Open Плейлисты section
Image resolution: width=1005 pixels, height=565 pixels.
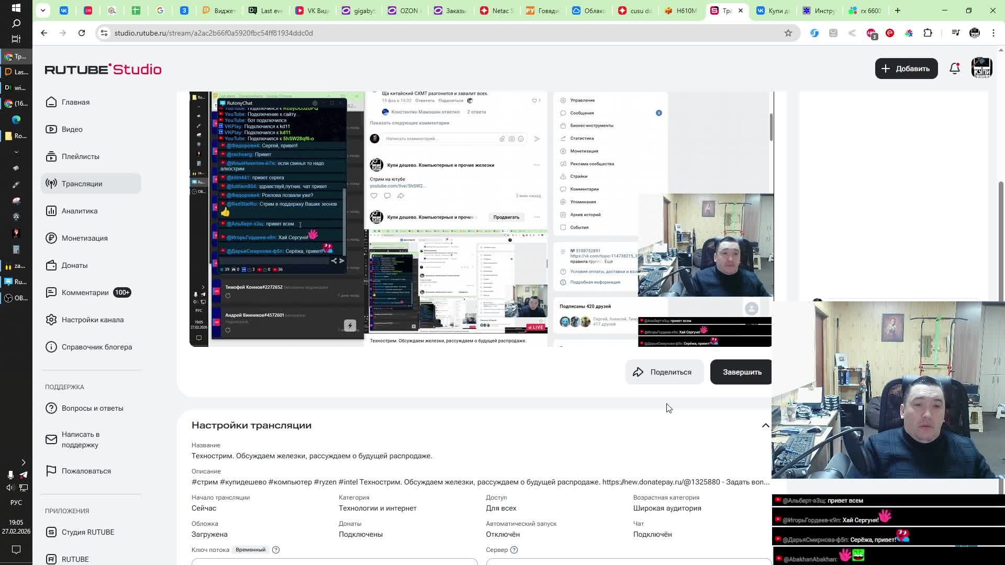(80, 156)
